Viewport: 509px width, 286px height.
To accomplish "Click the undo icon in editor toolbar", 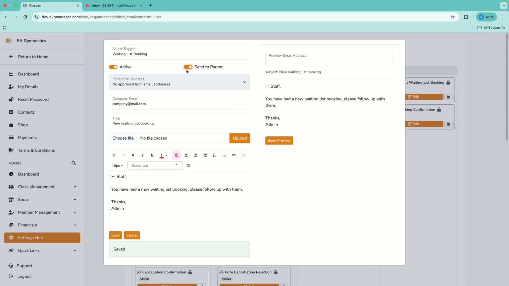I will pos(114,155).
